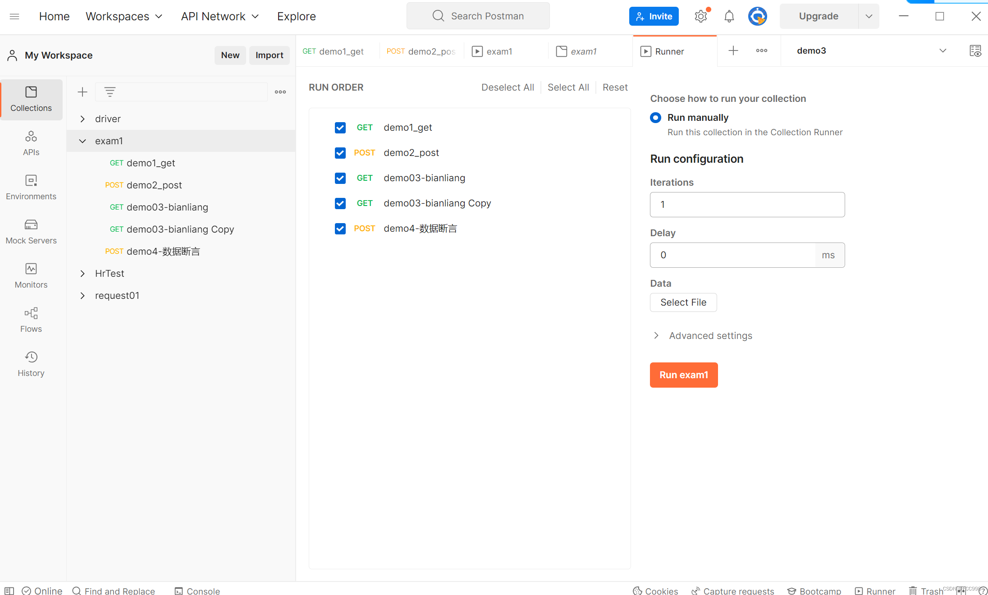This screenshot has height=595, width=988.
Task: Open the Upgrade dropdown arrow
Action: [869, 17]
